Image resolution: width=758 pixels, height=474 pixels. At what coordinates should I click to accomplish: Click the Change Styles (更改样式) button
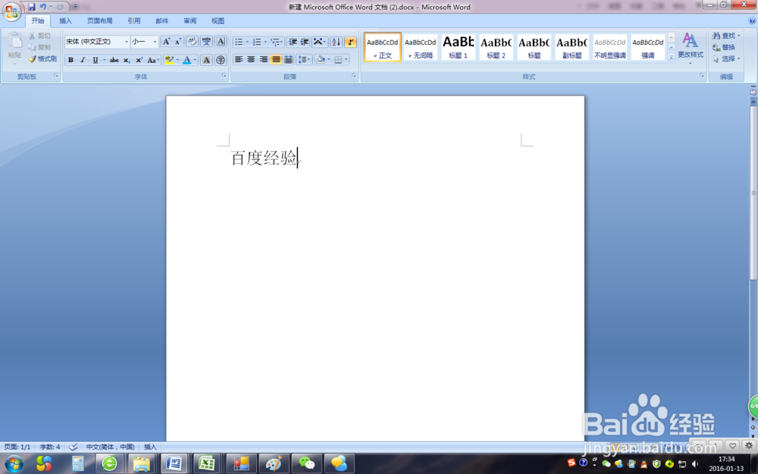coord(690,47)
